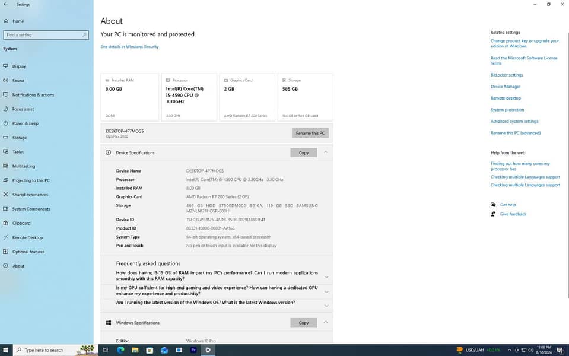Open Focus assist settings
Image resolution: width=569 pixels, height=356 pixels.
tap(23, 109)
